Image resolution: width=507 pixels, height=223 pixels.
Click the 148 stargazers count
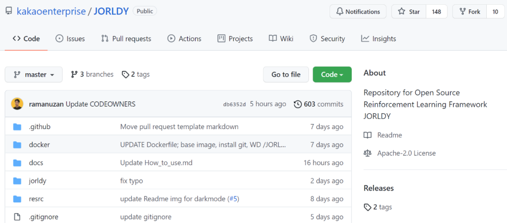(437, 12)
